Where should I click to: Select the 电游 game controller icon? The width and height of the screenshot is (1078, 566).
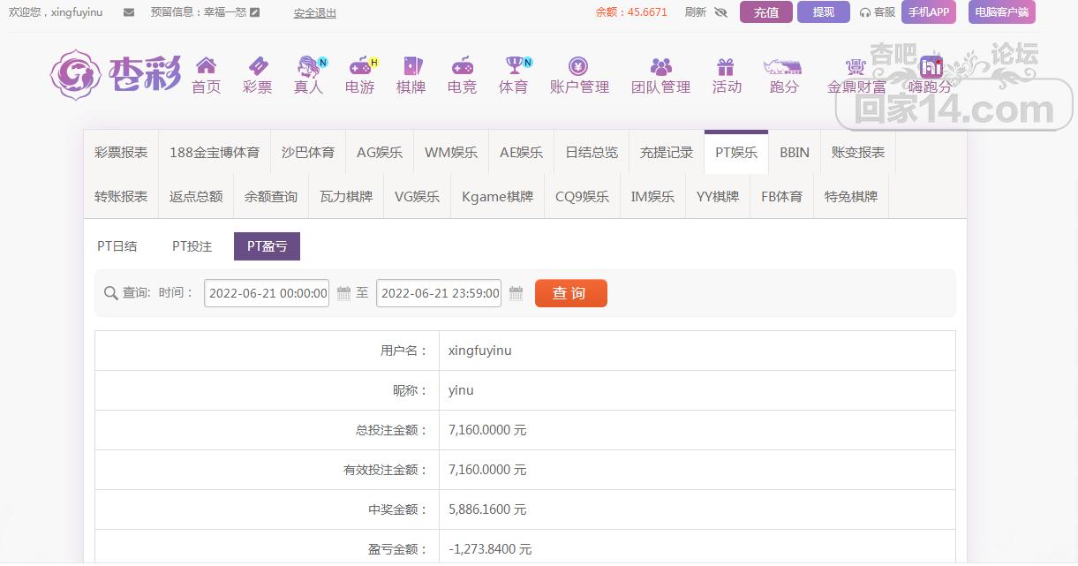(x=359, y=66)
